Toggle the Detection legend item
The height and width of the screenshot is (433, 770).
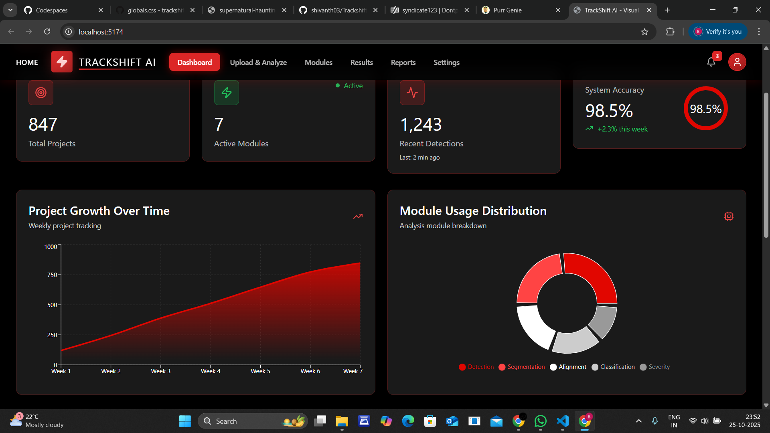[476, 367]
